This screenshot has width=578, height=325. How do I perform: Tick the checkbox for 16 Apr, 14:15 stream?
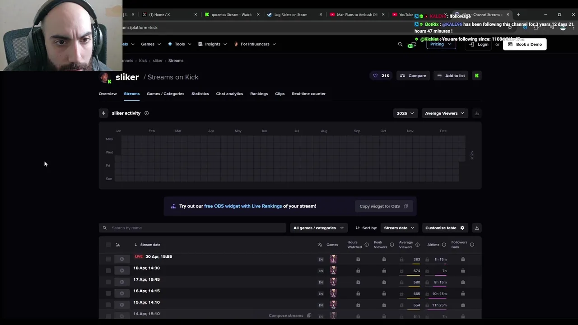[108, 293]
